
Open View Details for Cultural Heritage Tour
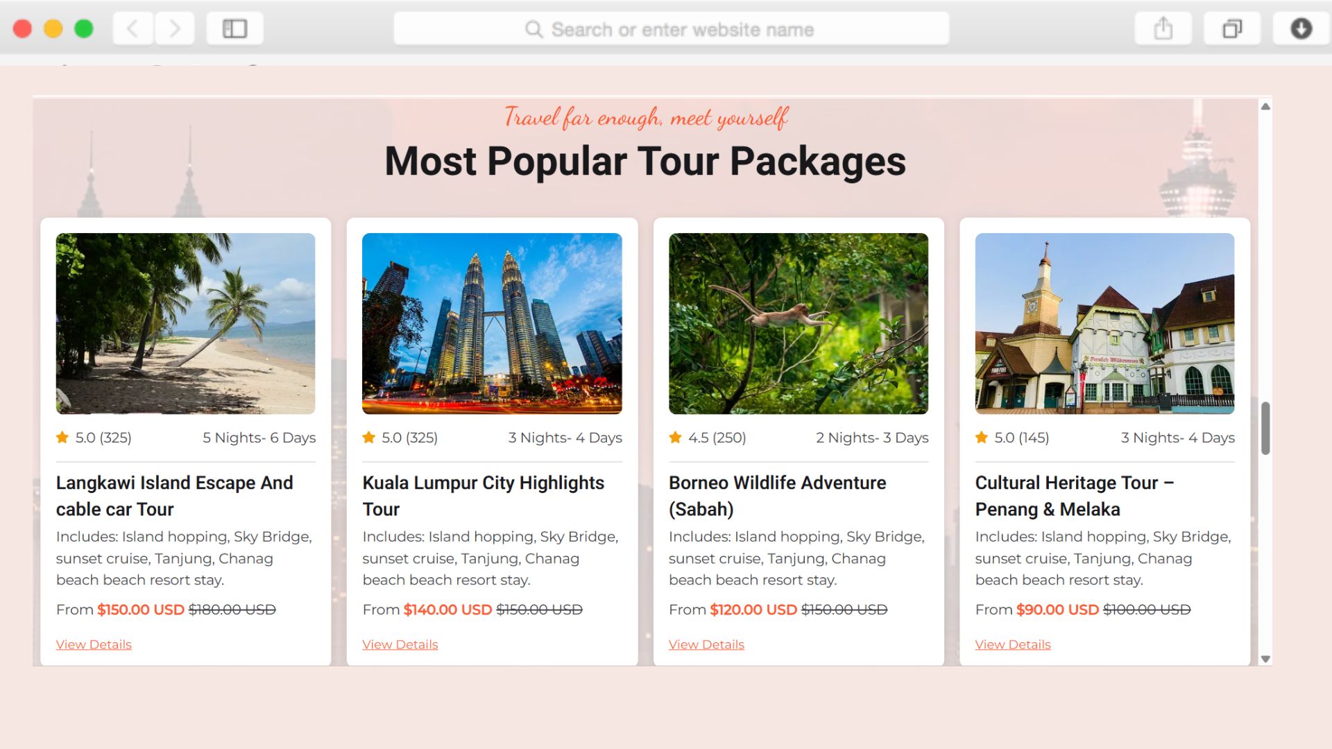[x=1013, y=644]
